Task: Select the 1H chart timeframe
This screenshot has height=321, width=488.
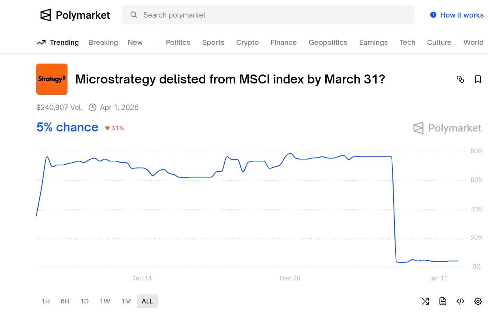Action: pos(46,301)
